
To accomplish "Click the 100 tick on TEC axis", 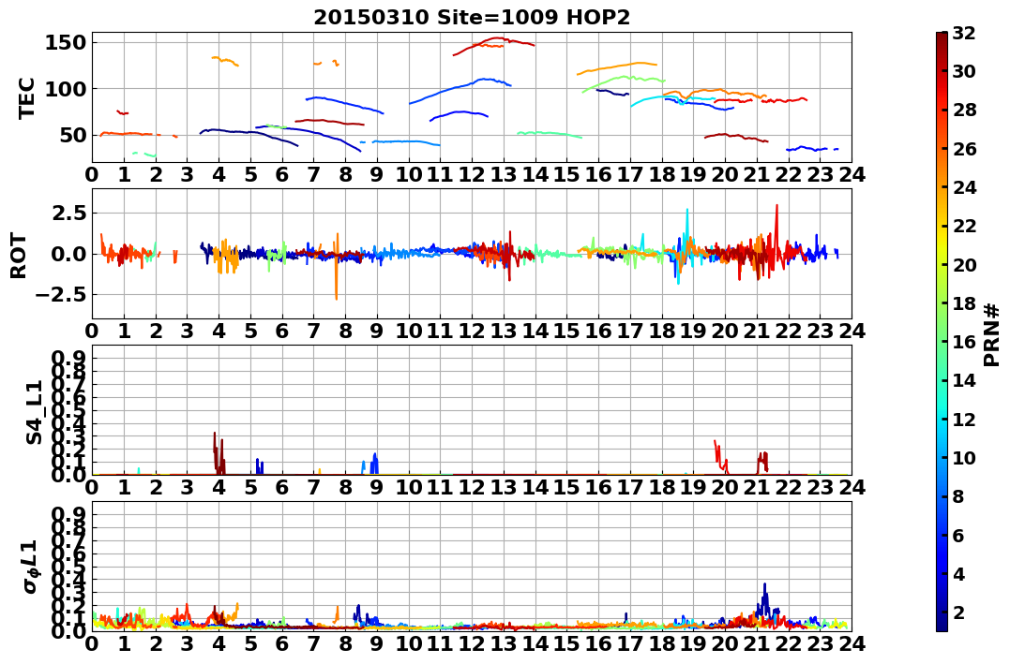I will [66, 89].
